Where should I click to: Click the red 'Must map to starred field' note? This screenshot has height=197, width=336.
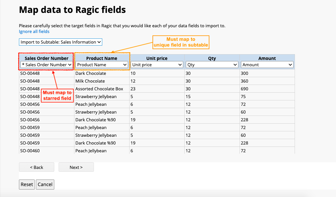click(x=57, y=95)
